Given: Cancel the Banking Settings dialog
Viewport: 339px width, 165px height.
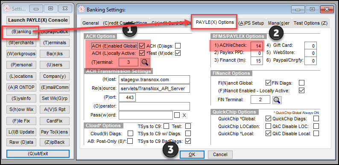Looking at the screenshot, I should click(x=220, y=155).
